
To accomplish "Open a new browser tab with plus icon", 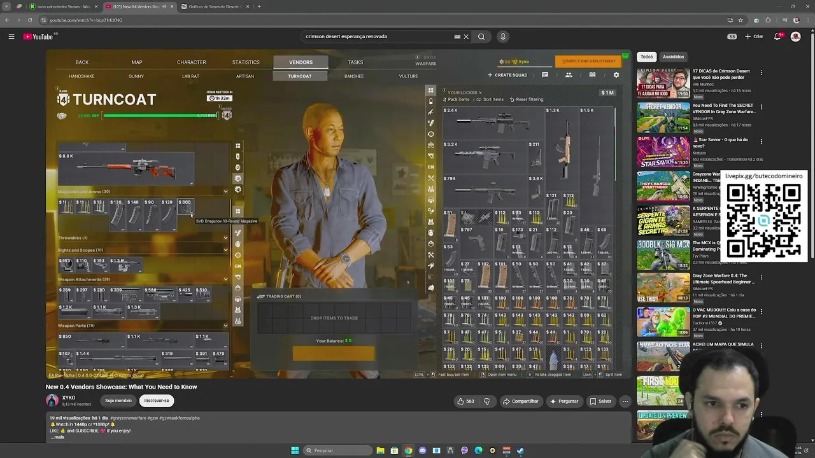I will pyautogui.click(x=259, y=6).
